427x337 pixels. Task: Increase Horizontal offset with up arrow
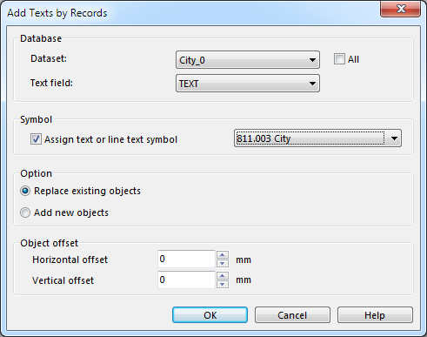pos(223,255)
